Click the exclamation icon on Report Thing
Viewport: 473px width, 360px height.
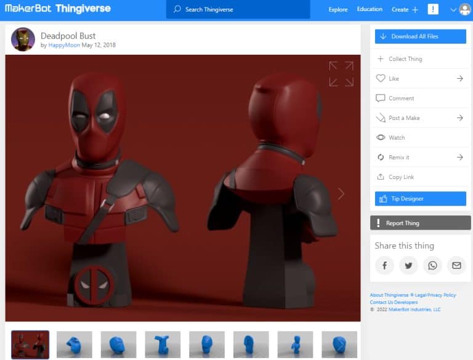[x=378, y=223]
